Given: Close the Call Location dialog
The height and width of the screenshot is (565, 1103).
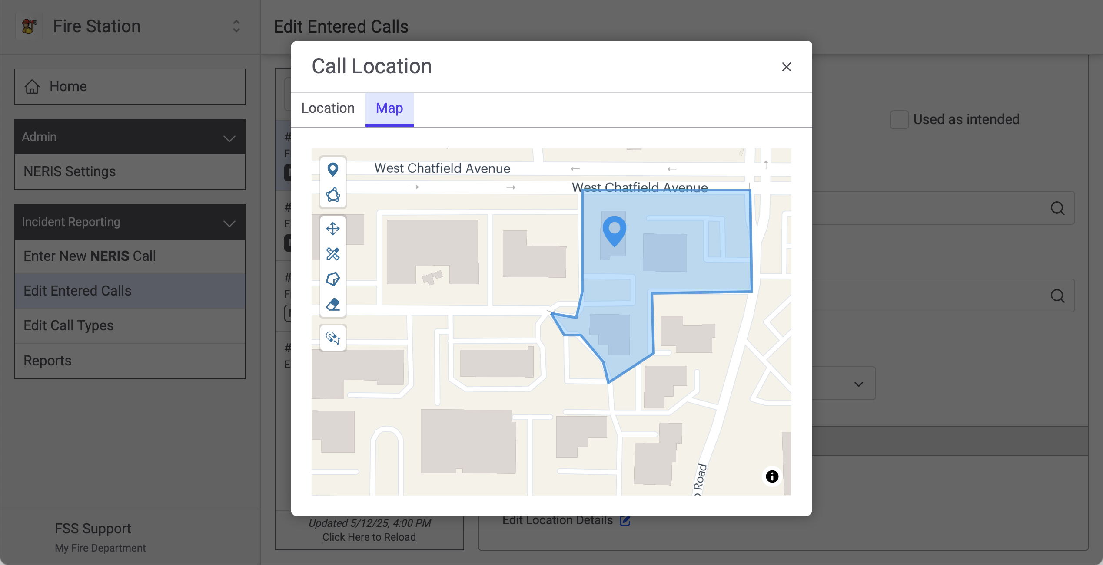Looking at the screenshot, I should pos(786,67).
